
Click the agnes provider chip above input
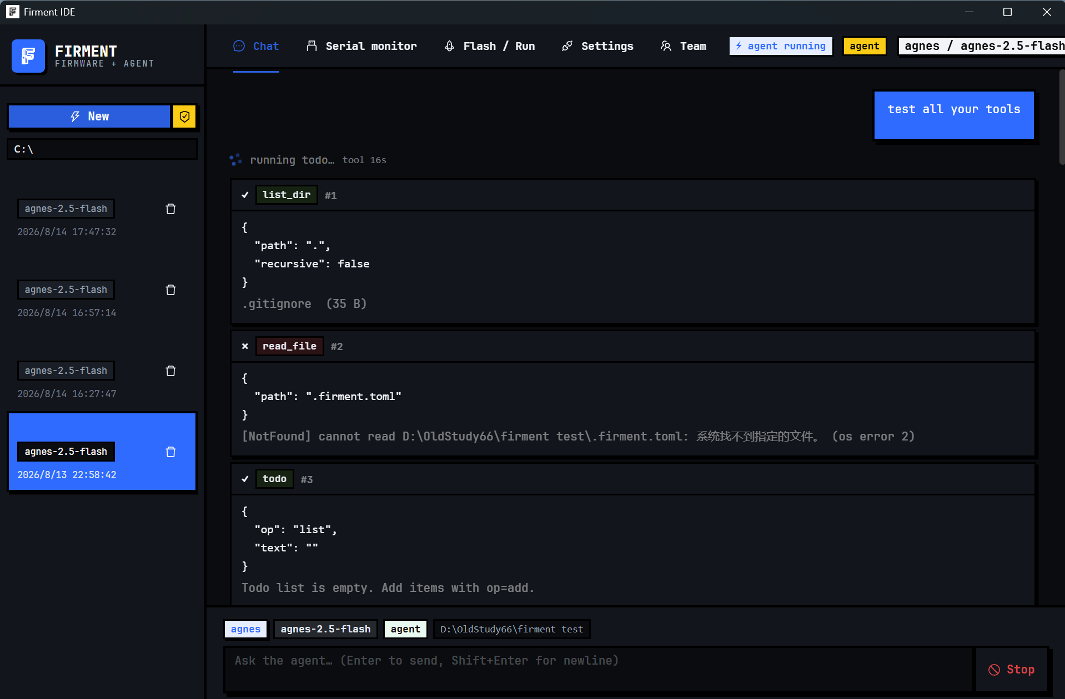click(245, 629)
